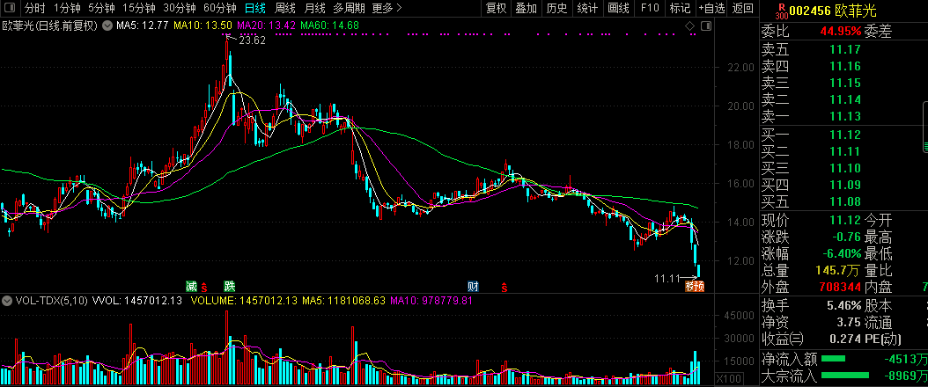928x387 pixels.
Task: Click the 净流入额 green flow bar
Action: tap(833, 359)
